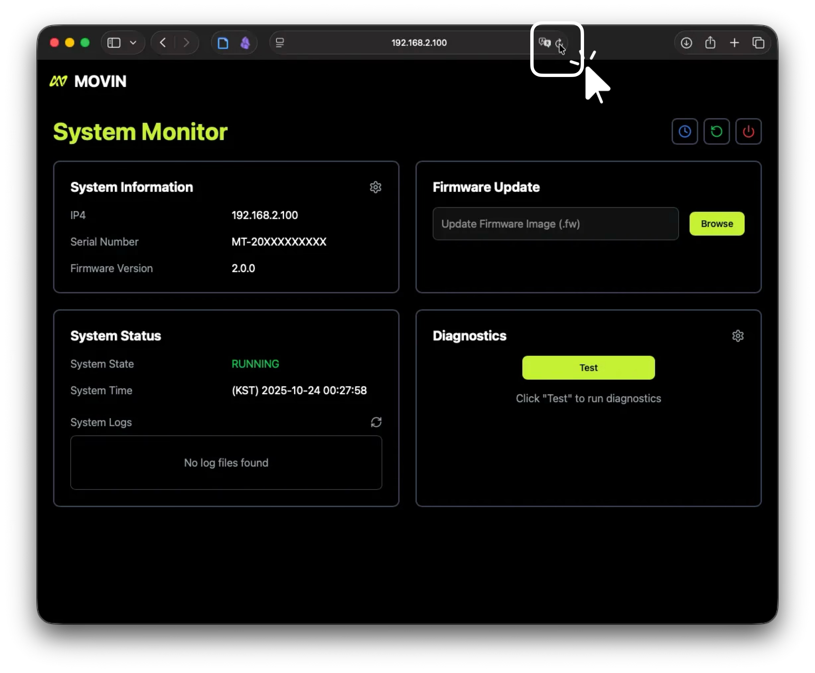Click the Browse firmware button
The image size is (815, 673).
coord(716,224)
